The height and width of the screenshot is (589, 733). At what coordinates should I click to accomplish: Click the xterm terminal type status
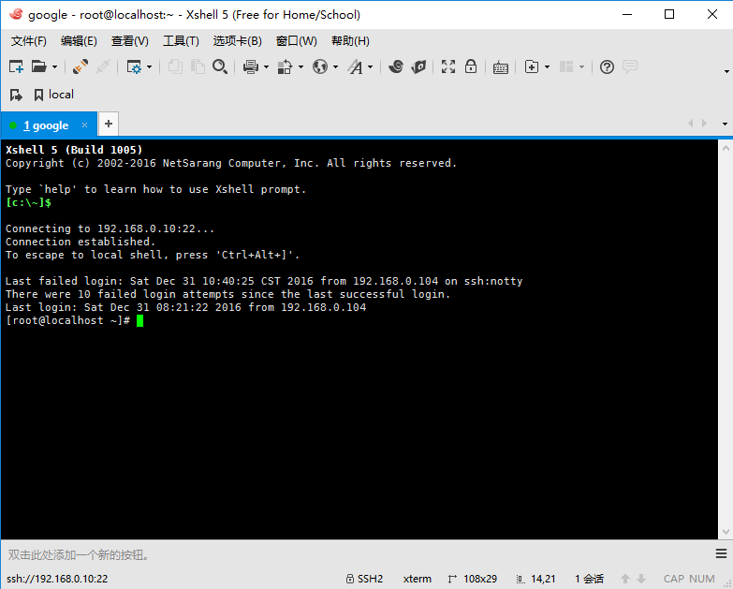click(417, 579)
